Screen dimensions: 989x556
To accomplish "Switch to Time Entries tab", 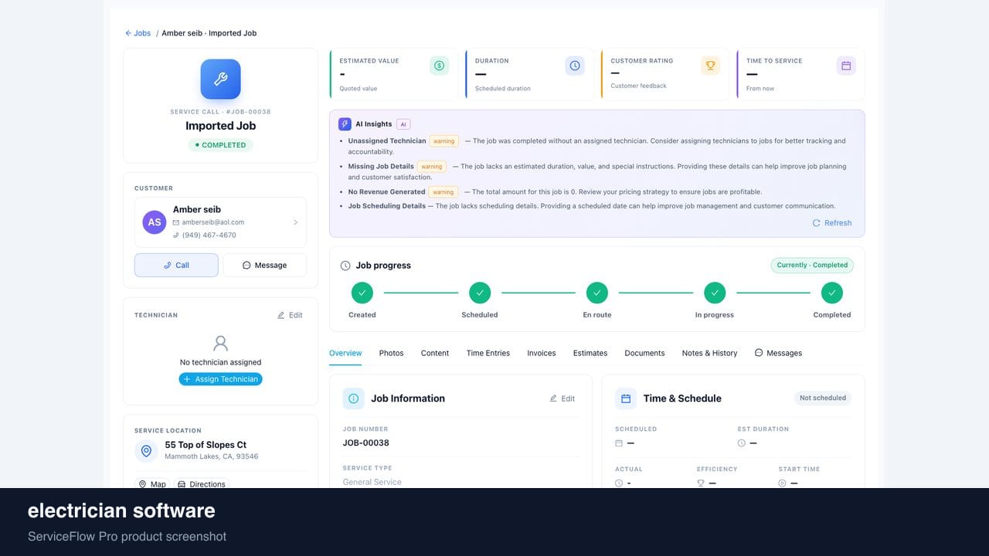I will pyautogui.click(x=488, y=353).
